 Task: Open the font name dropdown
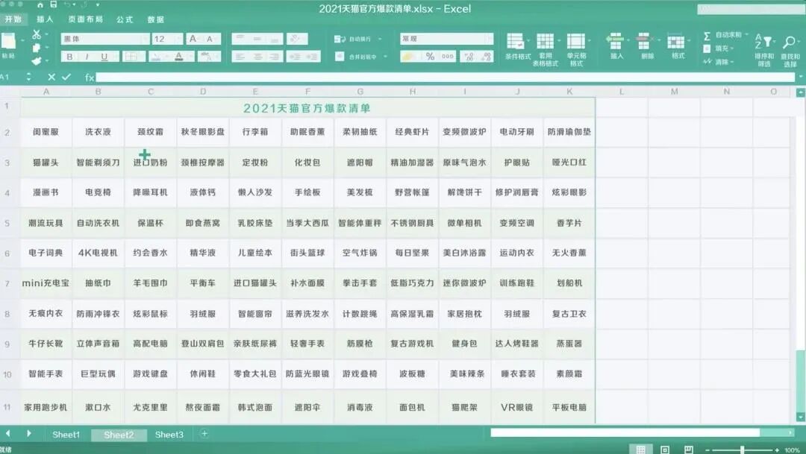145,37
